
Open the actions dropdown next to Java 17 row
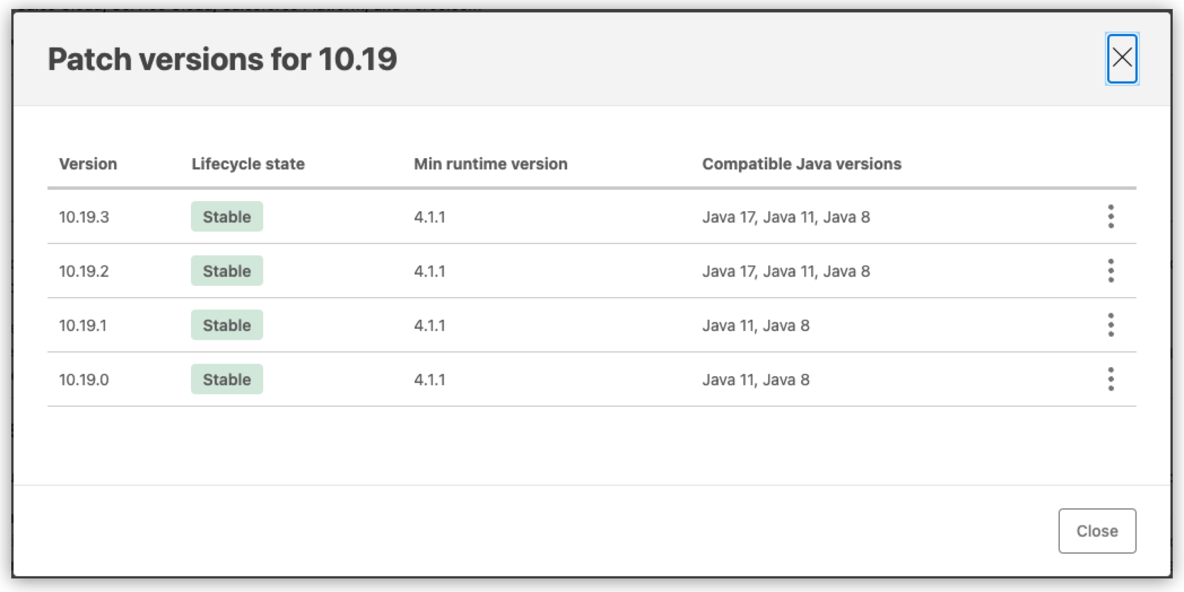[x=1111, y=216]
